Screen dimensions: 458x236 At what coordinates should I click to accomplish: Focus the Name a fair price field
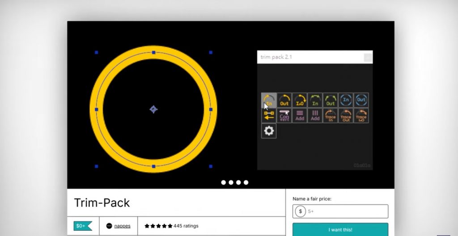[340, 211]
